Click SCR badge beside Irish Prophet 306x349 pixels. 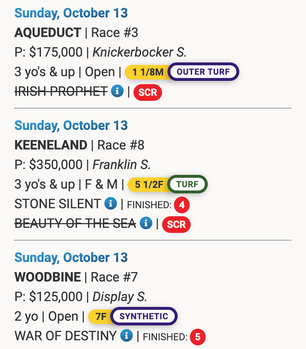pos(148,93)
